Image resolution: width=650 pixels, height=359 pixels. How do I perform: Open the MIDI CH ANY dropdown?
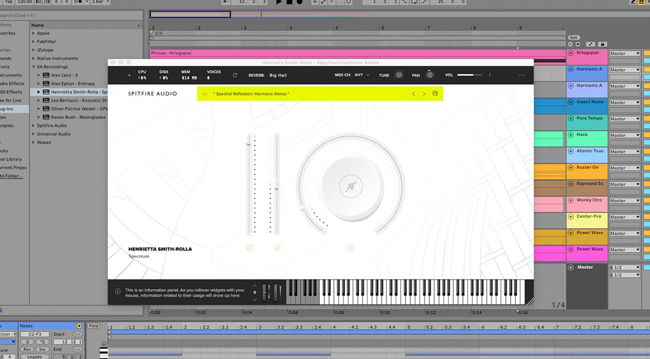[362, 75]
